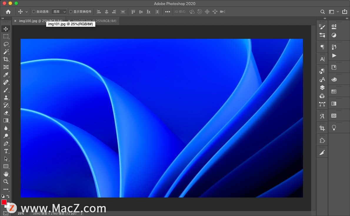The width and height of the screenshot is (350, 216).
Task: Toggle Quick Mask mode at toolbar bottom
Action: pos(6,213)
